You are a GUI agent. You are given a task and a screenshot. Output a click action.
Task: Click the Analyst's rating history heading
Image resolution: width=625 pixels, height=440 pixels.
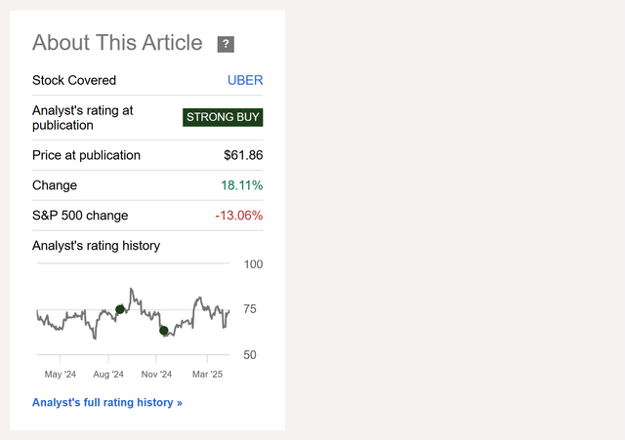pyautogui.click(x=96, y=246)
